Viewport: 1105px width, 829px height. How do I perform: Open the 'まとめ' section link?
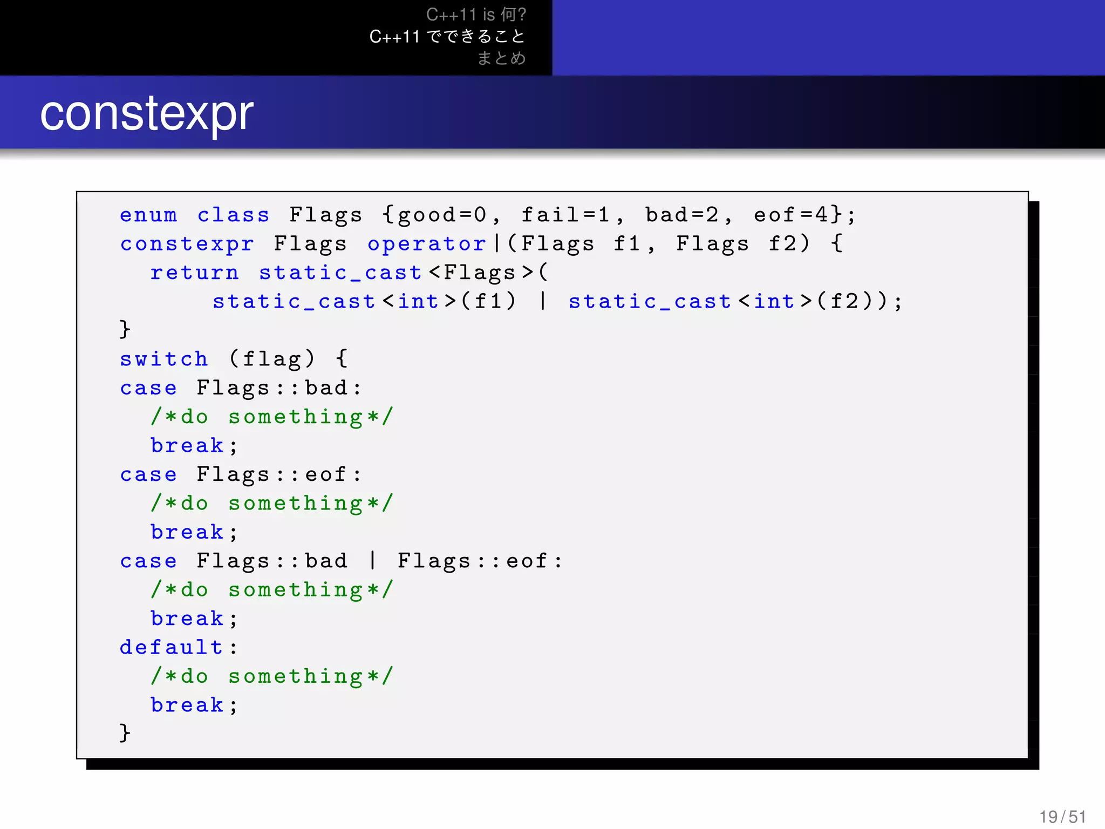501,58
